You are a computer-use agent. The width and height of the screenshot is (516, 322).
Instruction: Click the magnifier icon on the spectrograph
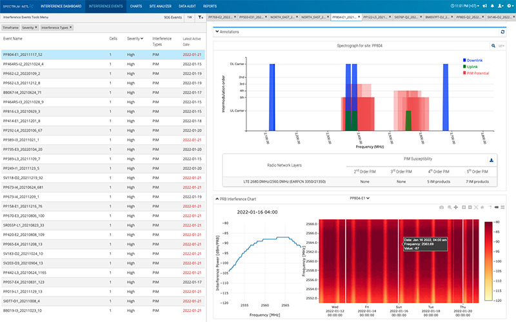[493, 46]
